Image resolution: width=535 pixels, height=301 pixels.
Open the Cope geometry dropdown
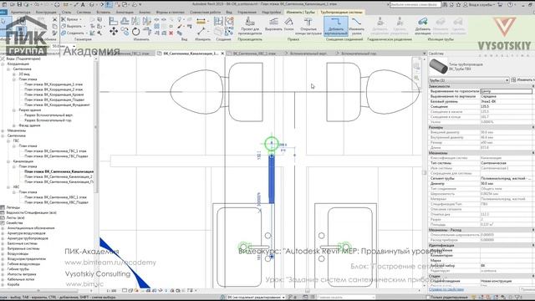80,19
